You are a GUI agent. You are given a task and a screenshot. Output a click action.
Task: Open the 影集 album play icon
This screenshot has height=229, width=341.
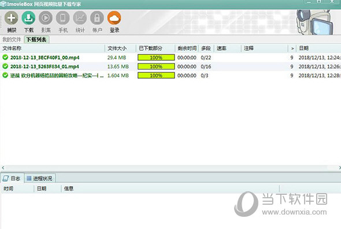point(46,18)
